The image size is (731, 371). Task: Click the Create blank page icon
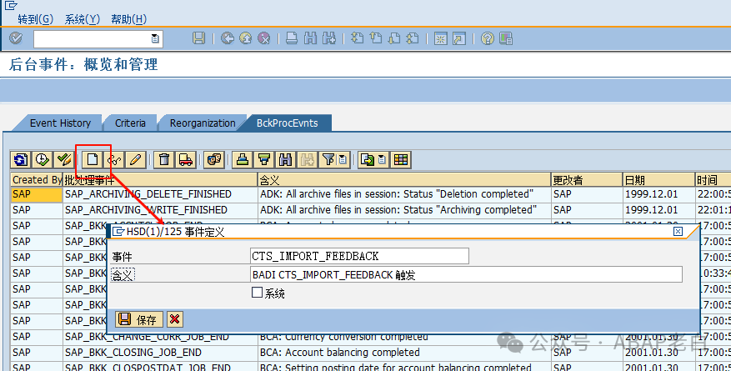click(x=93, y=160)
